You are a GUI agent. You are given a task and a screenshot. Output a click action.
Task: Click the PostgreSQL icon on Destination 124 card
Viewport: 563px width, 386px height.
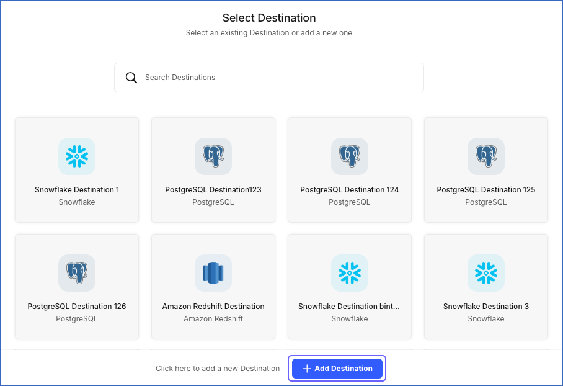pos(350,156)
